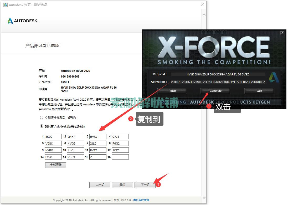Click the scroll up arrow of the Autodesk window
The image size is (288, 205).
point(204,14)
